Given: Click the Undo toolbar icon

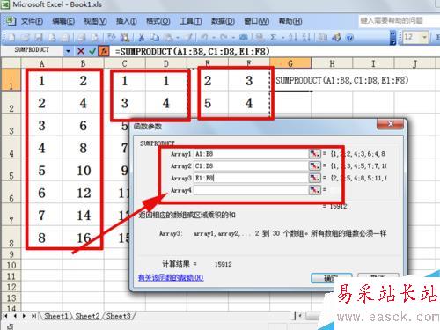Looking at the screenshot, I should (204, 37).
